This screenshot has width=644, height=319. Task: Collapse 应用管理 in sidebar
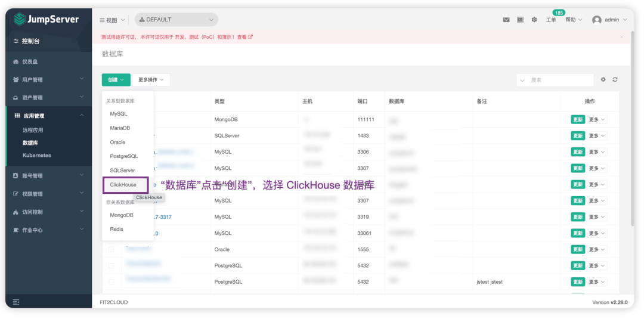[49, 116]
